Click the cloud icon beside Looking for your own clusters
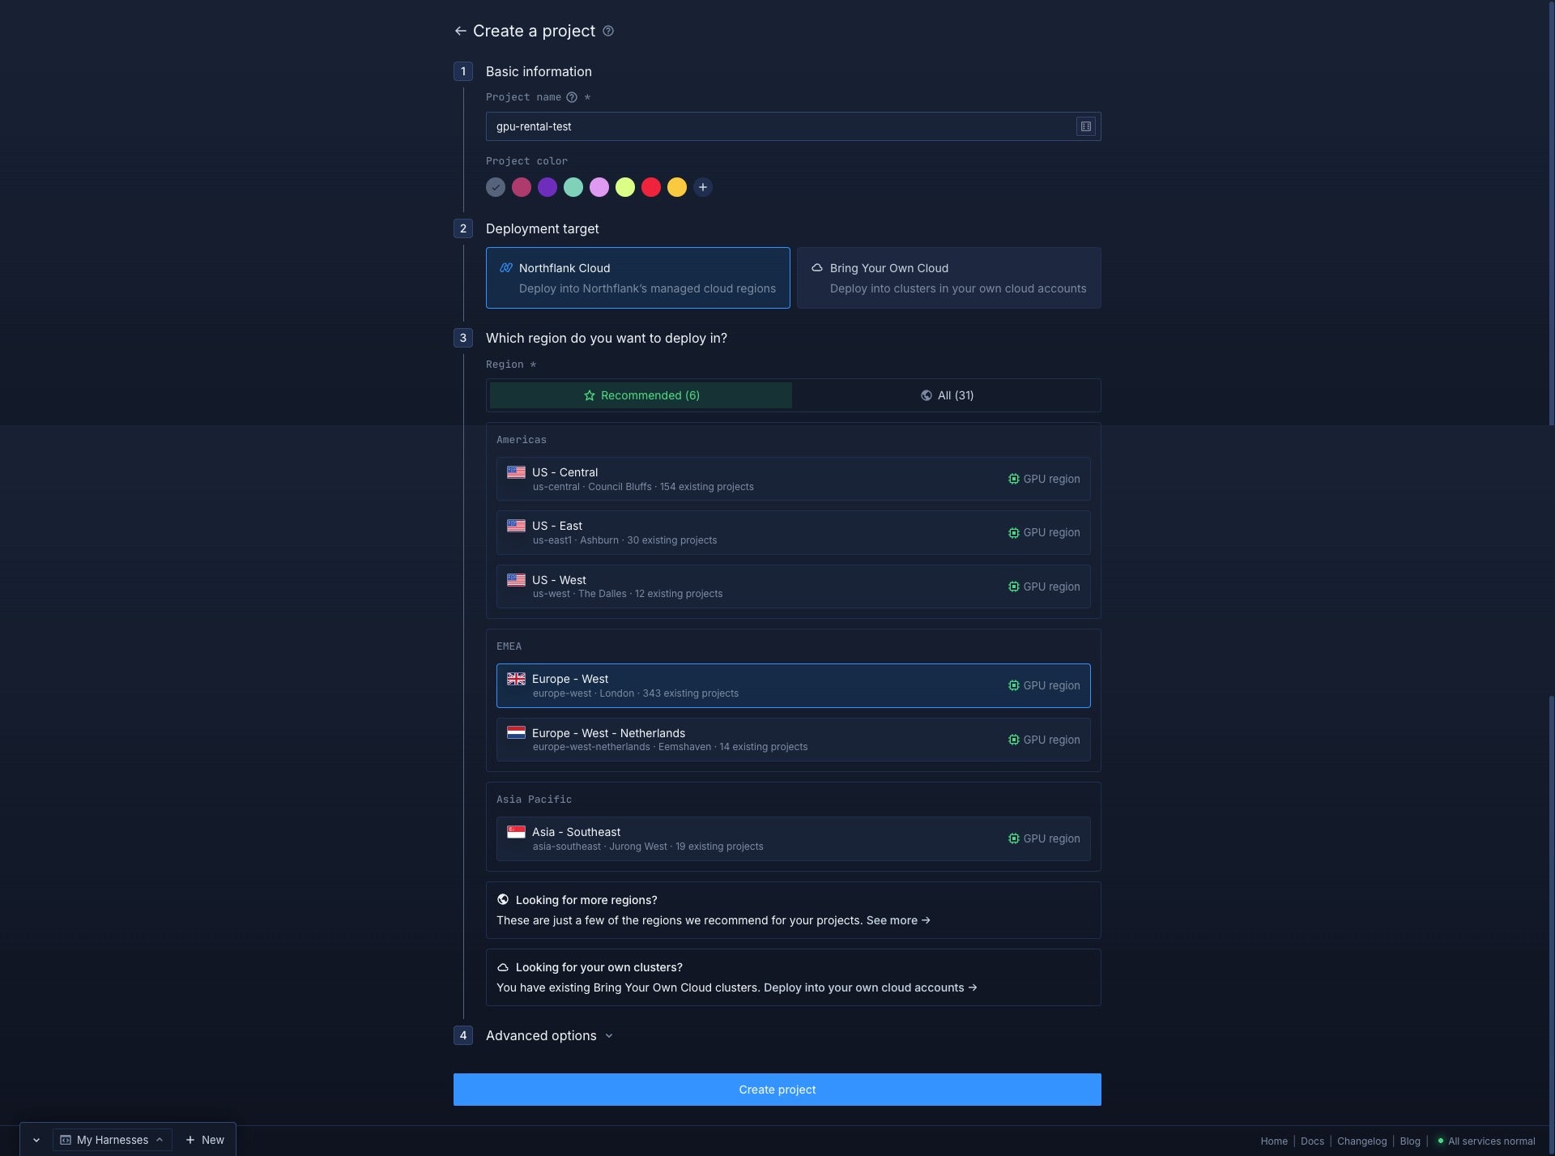This screenshot has height=1156, width=1555. pos(503,967)
